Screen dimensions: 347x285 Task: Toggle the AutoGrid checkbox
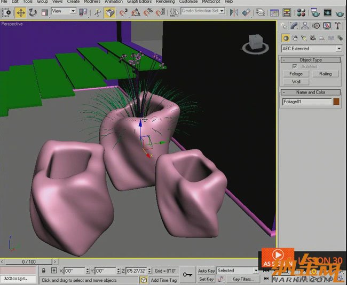(x=295, y=66)
